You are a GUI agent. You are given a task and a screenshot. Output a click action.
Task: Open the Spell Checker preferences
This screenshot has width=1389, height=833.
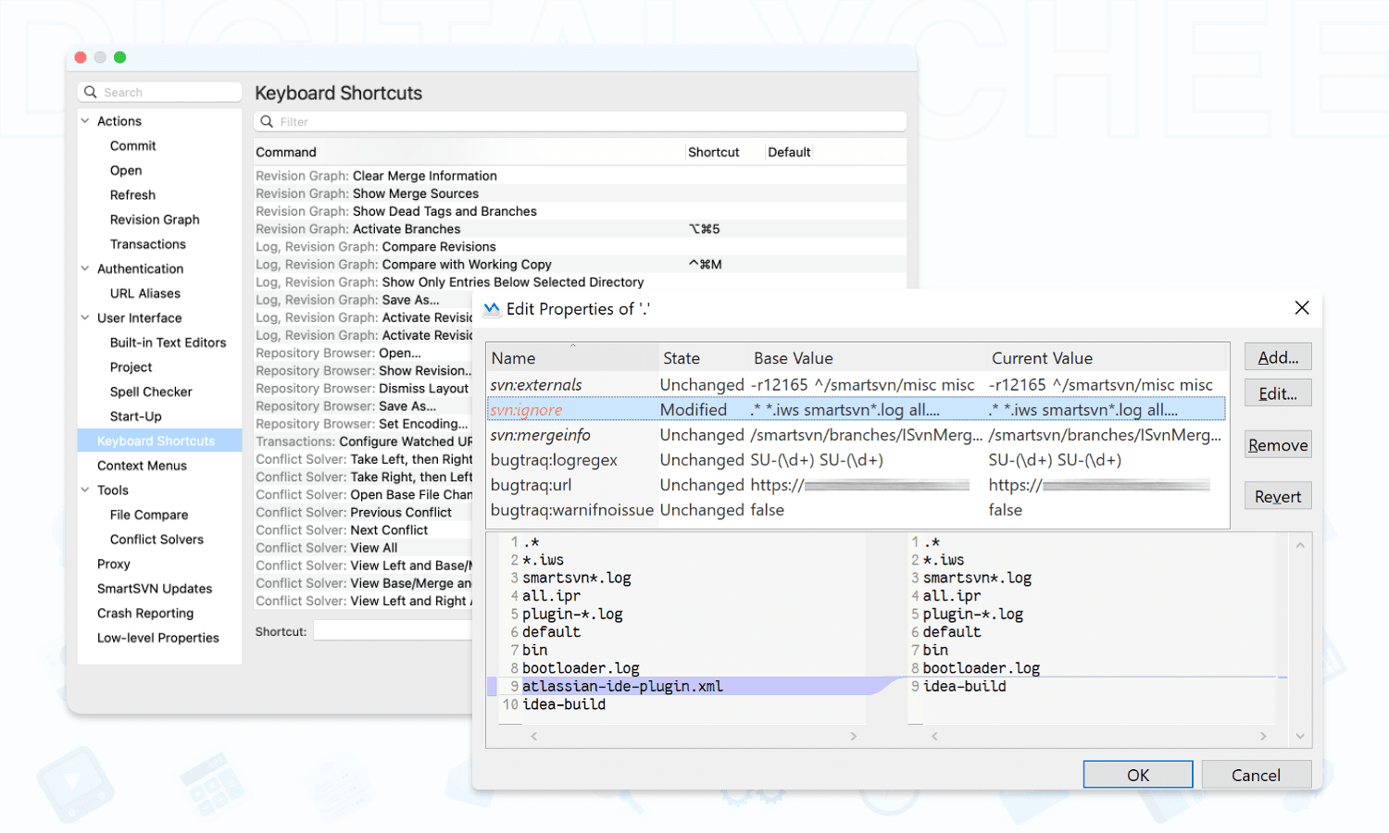[151, 392]
